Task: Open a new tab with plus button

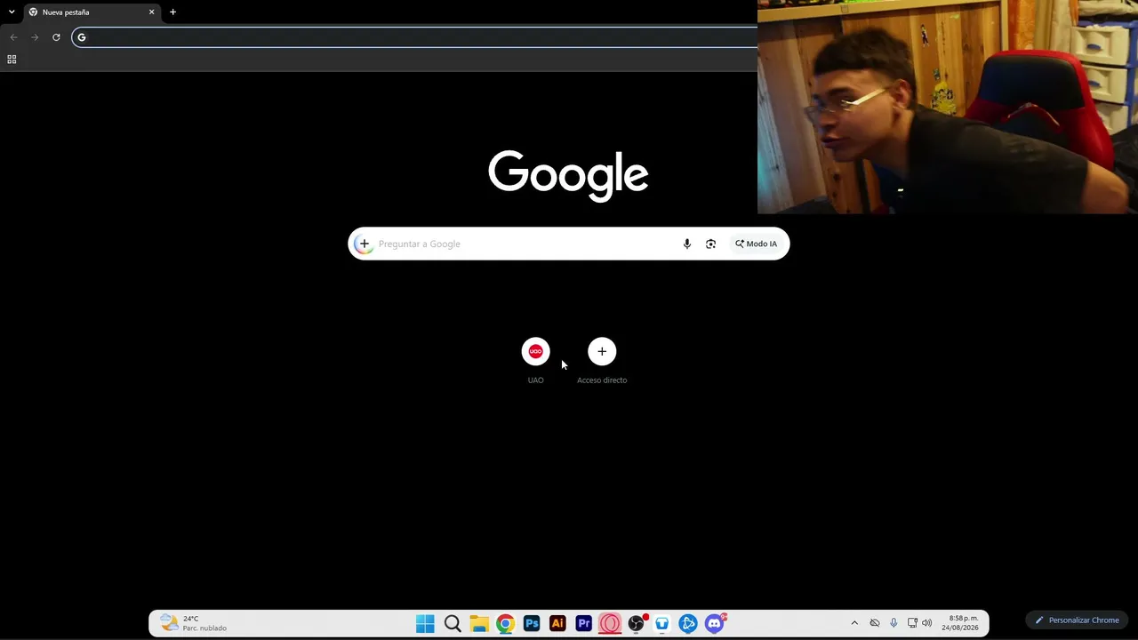Action: (x=172, y=12)
